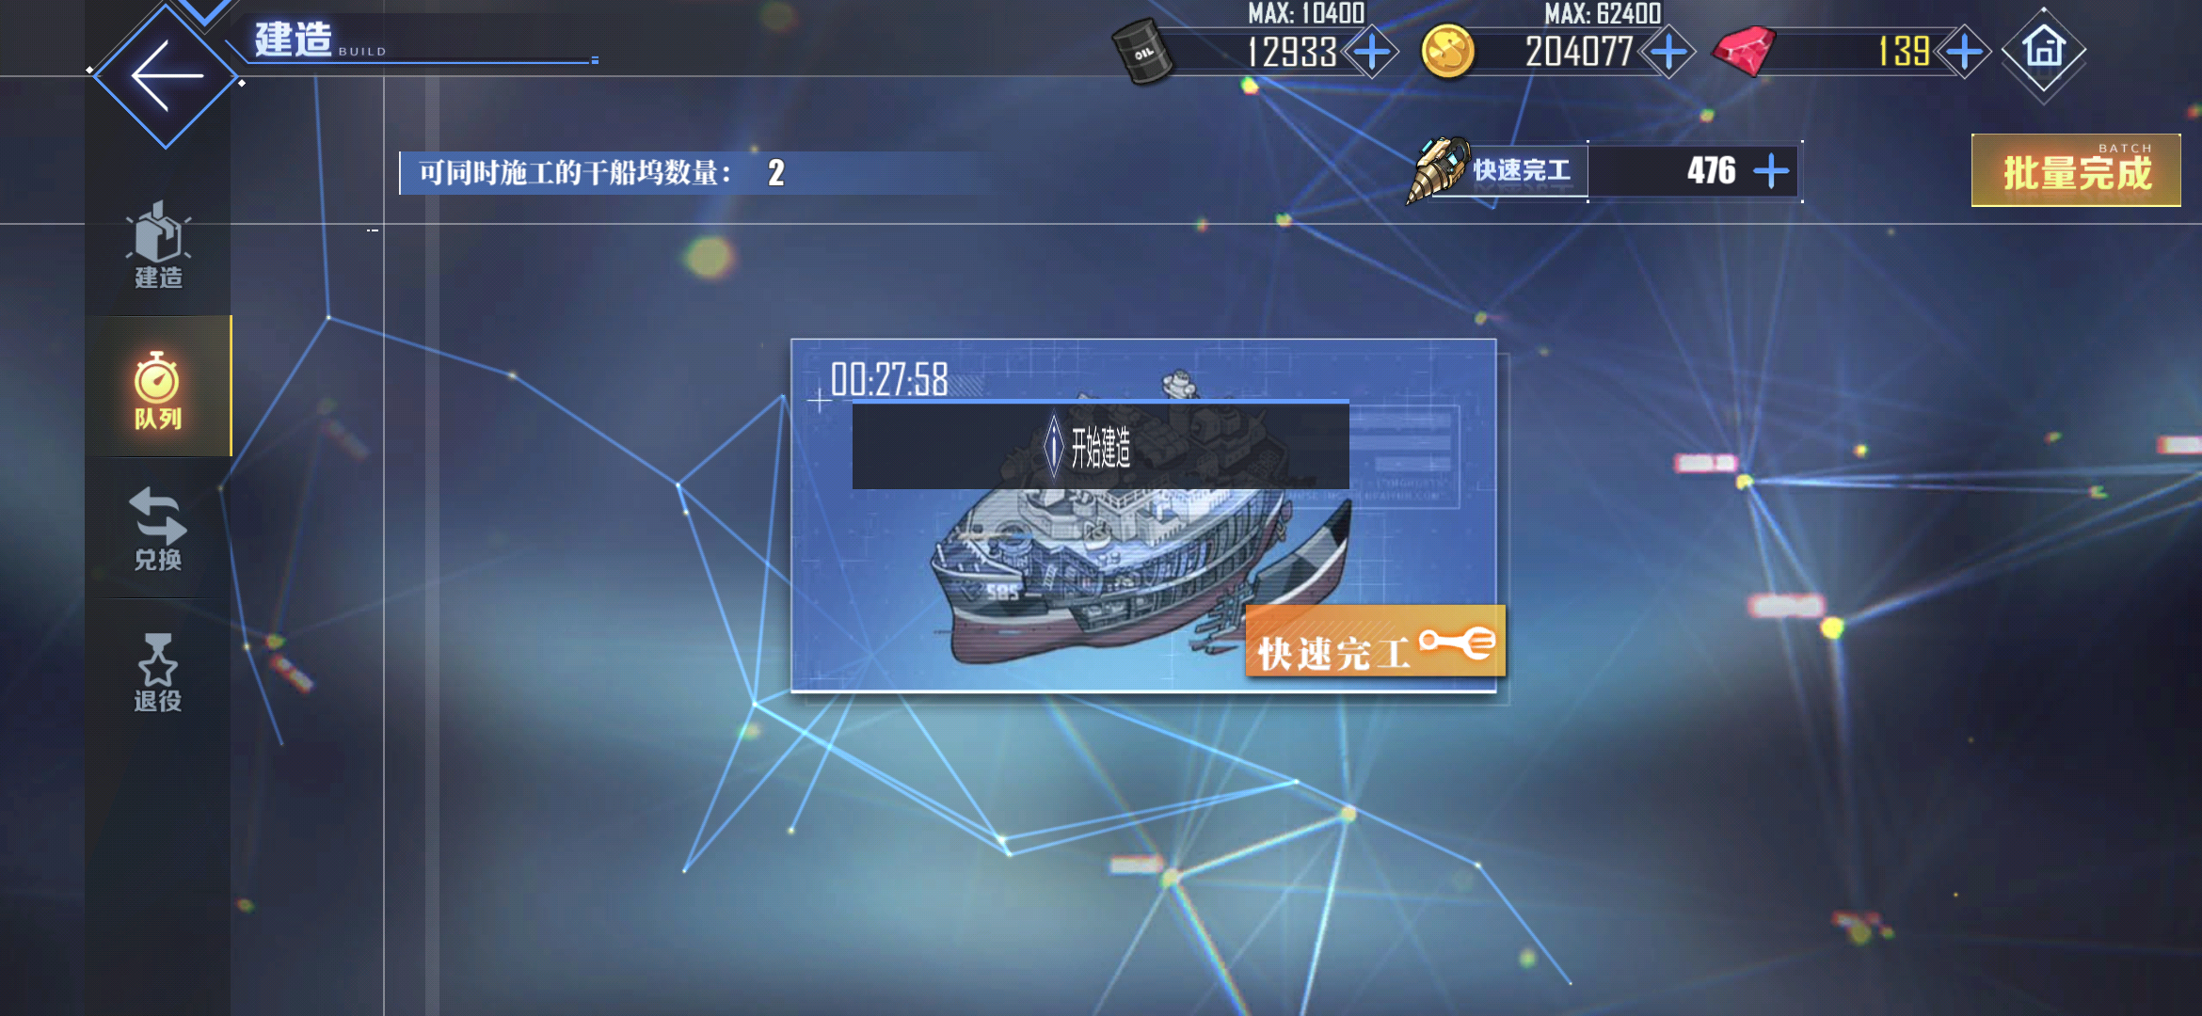Tap the dry dock count bar
Image resolution: width=2202 pixels, height=1016 pixels.
click(x=696, y=173)
